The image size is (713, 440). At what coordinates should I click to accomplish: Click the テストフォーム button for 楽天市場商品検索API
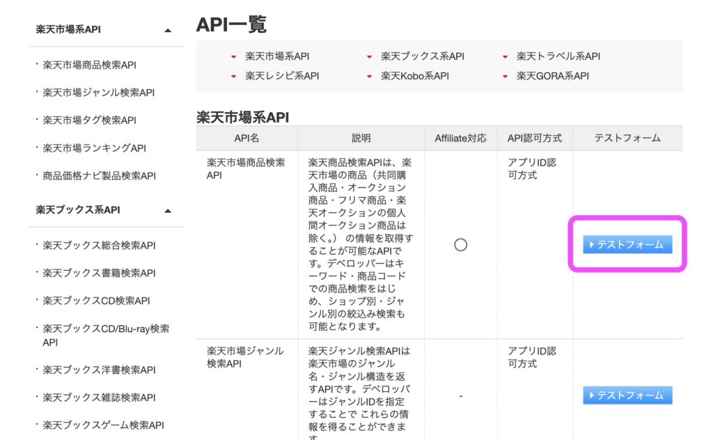(x=627, y=244)
